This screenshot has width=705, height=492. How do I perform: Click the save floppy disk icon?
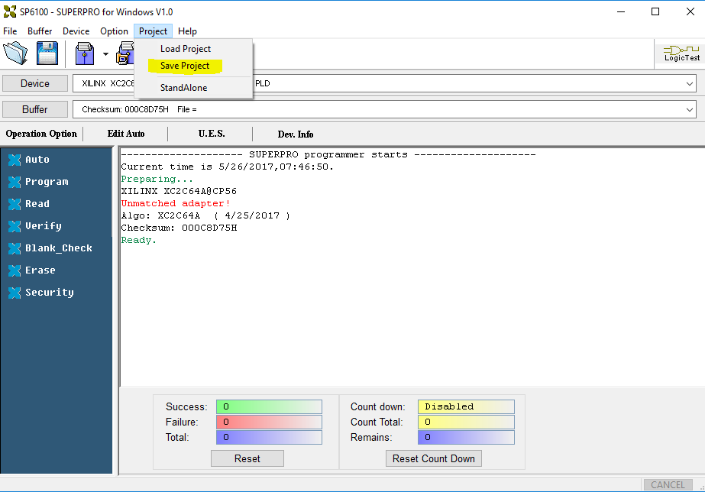point(47,53)
